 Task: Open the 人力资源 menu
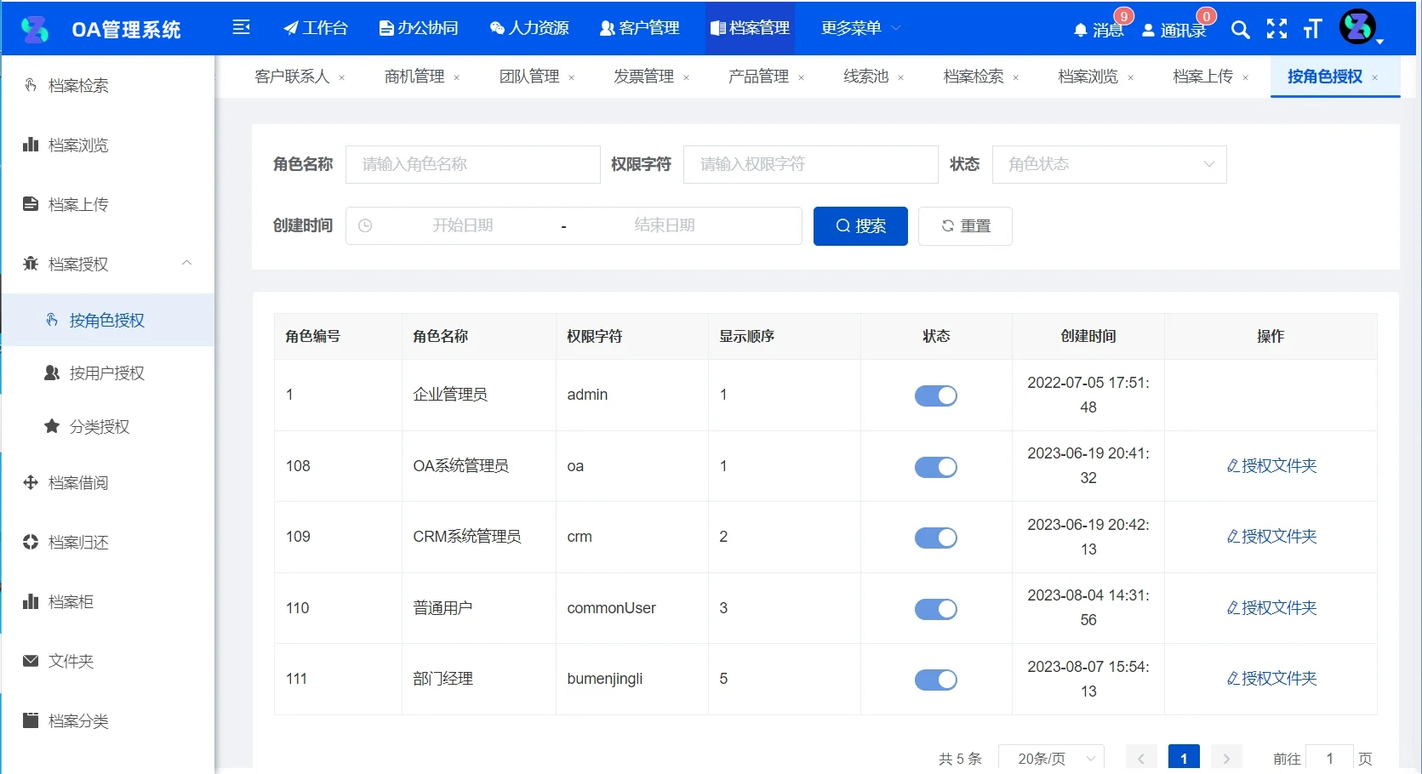[528, 27]
